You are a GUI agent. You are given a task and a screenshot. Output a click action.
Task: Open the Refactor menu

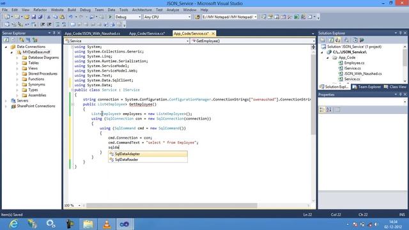40,10
